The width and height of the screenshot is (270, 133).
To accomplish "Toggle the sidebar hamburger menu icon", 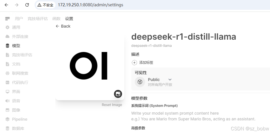I will 7,19.
